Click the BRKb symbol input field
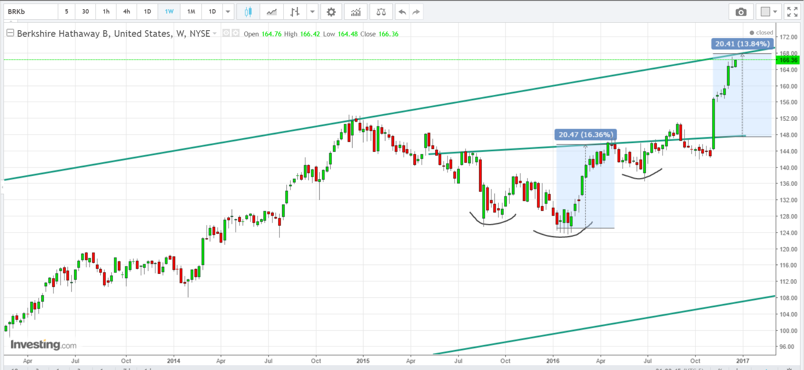The image size is (804, 370). [x=31, y=12]
